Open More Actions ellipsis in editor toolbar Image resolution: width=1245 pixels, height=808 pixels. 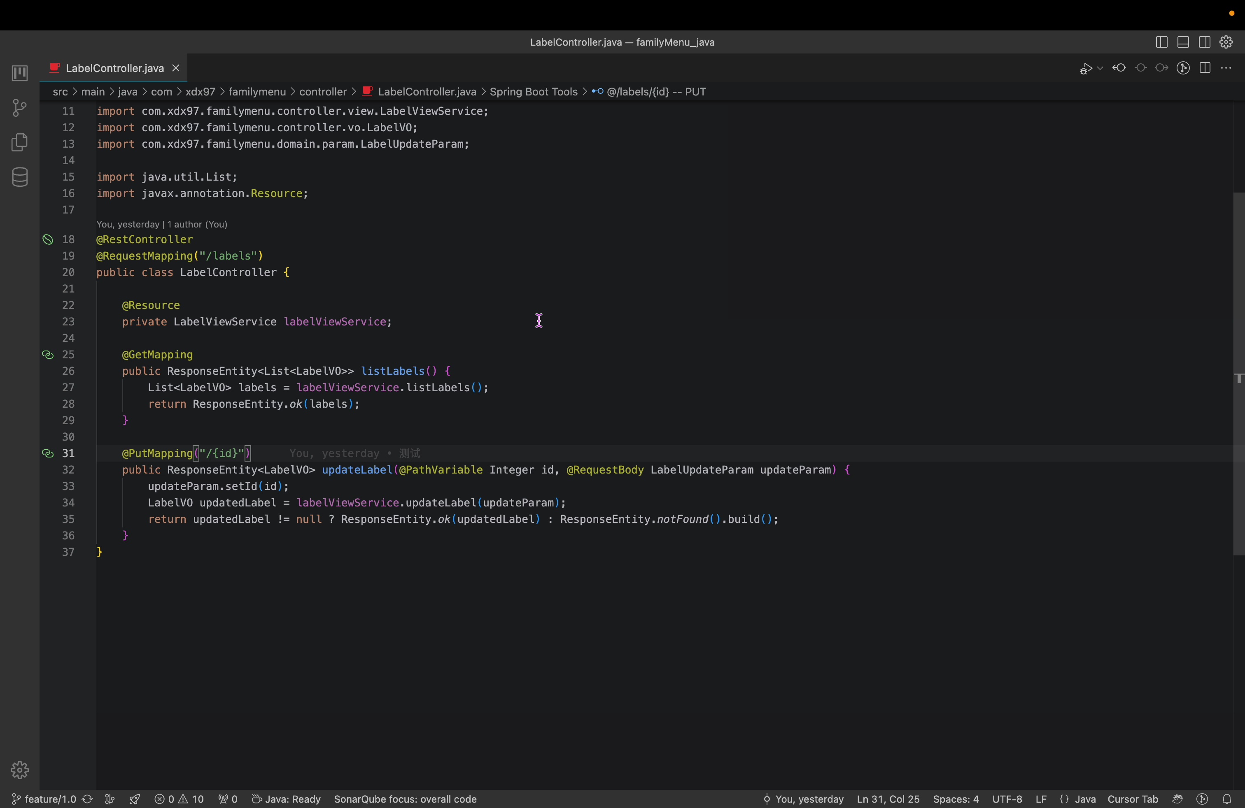pos(1226,68)
